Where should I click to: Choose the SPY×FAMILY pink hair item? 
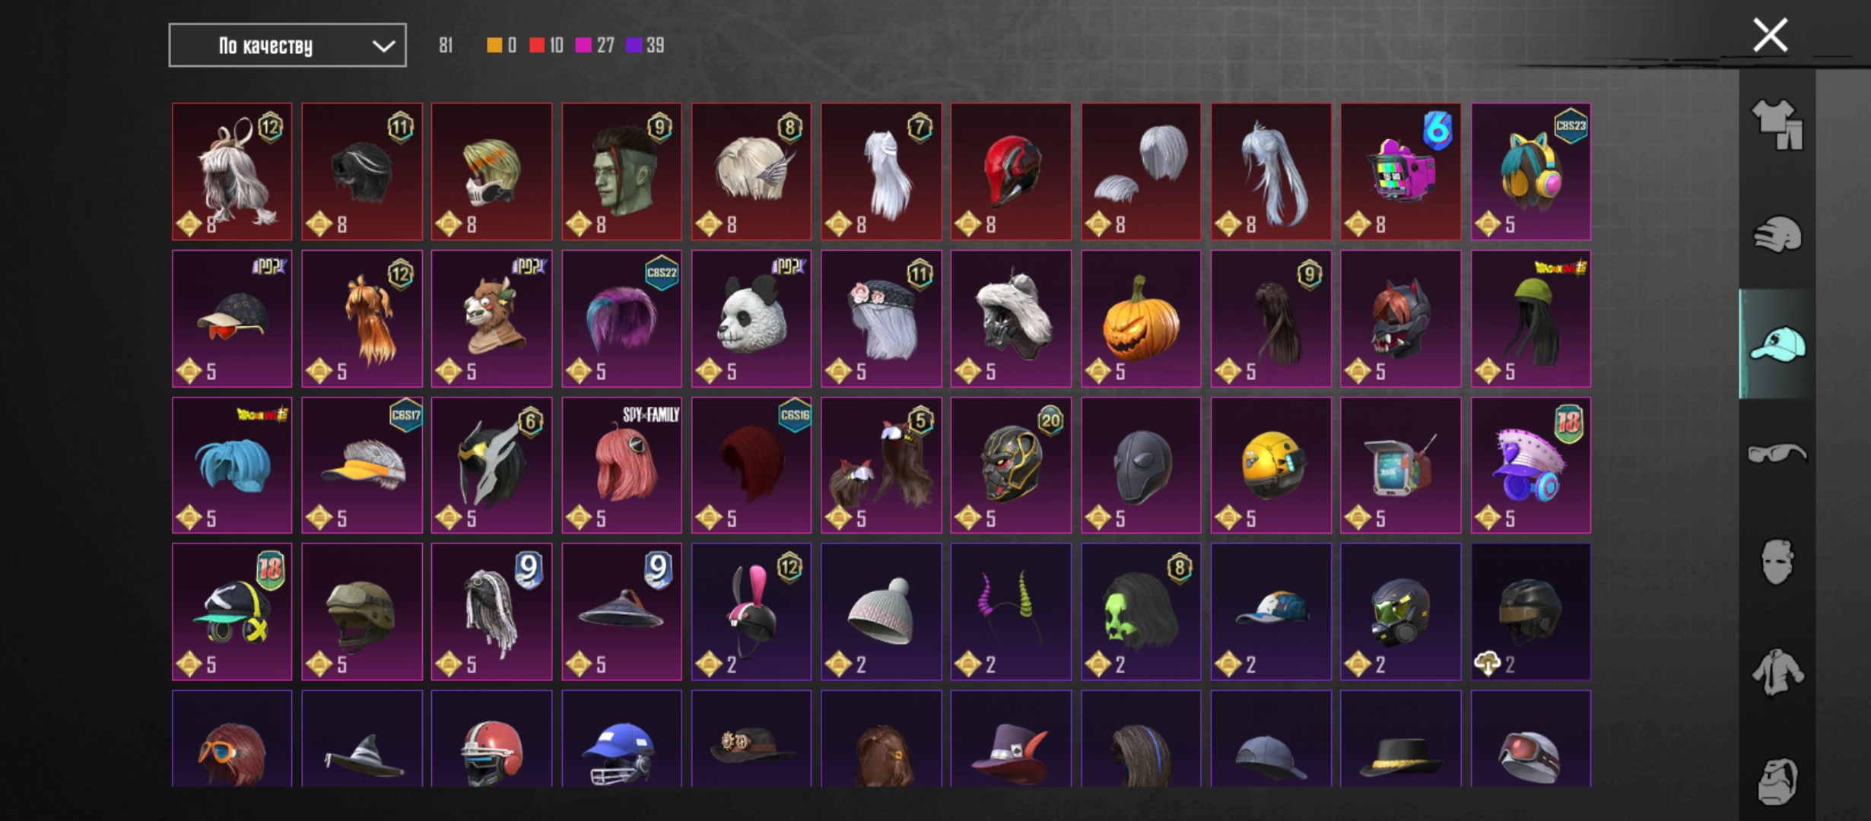click(x=621, y=465)
